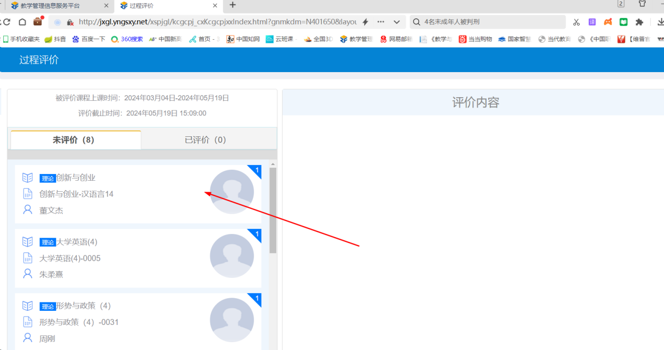Click the home page icon
The height and width of the screenshot is (350, 664).
22,22
